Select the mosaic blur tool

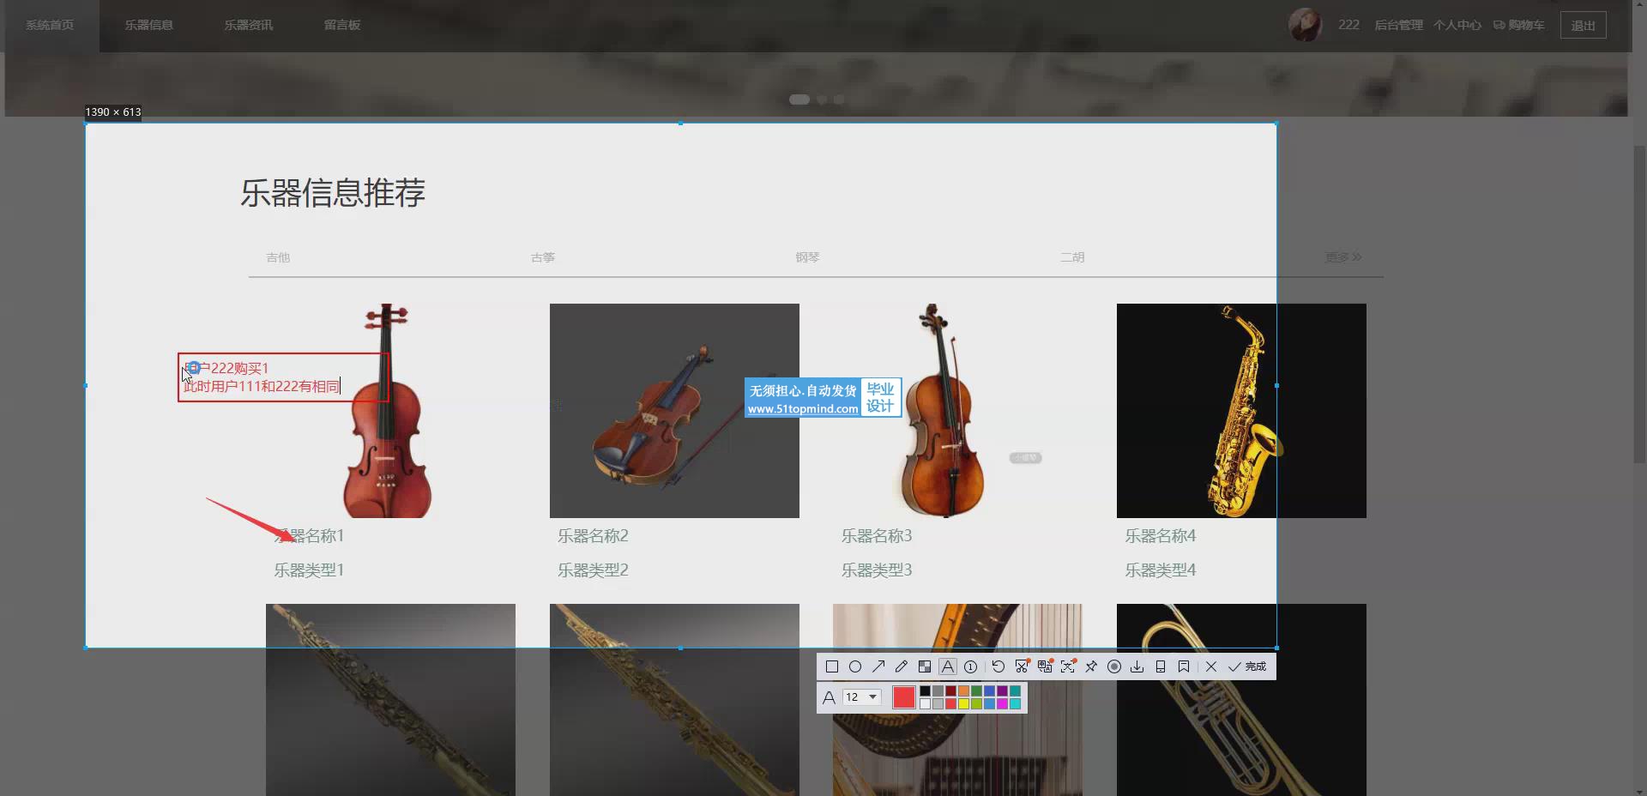[x=925, y=666]
